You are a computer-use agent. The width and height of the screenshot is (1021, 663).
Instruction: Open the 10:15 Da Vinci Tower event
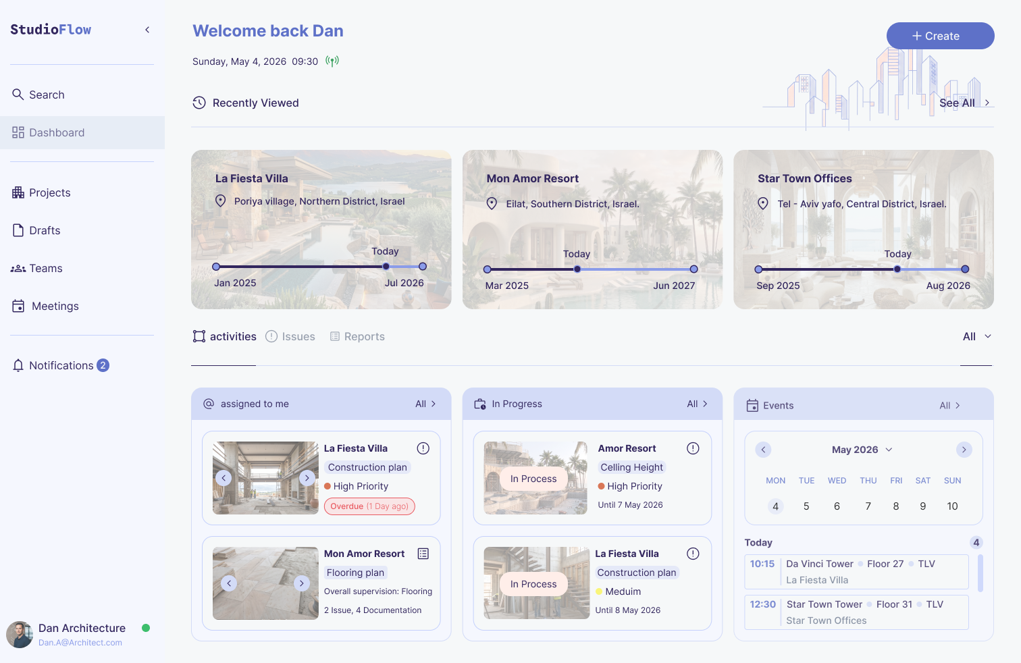click(x=857, y=572)
